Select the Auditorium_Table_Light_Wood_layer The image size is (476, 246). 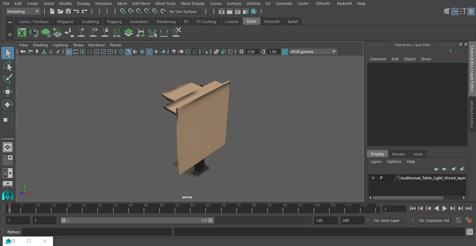pos(433,178)
